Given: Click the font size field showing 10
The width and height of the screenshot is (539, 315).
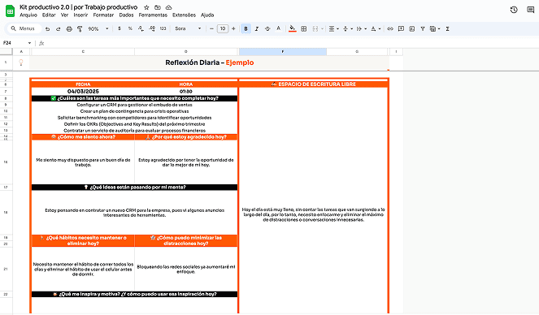Looking at the screenshot, I should pyautogui.click(x=223, y=29).
